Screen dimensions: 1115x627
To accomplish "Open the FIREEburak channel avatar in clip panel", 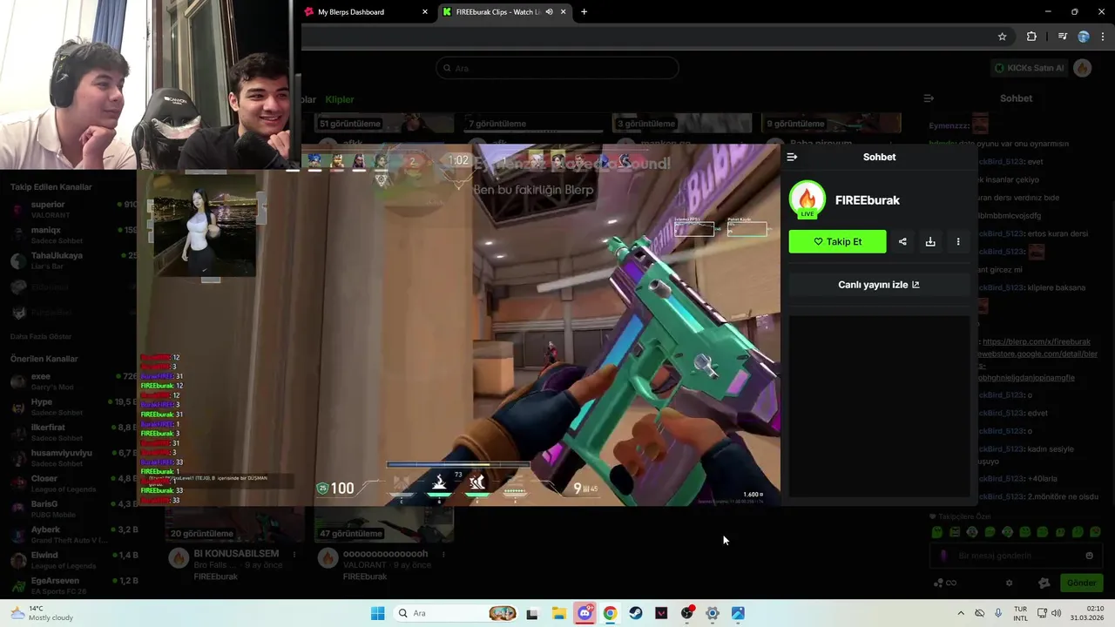I will pyautogui.click(x=808, y=199).
